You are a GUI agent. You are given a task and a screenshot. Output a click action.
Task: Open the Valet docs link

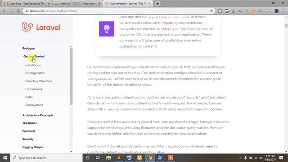(29, 97)
